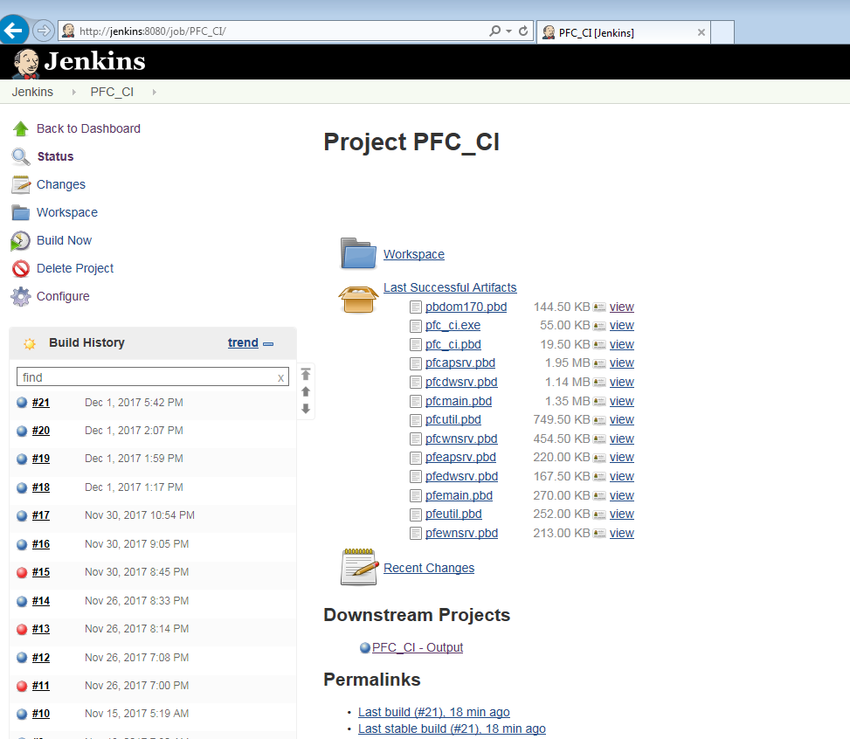Open the PFC_CI - Output downstream project

418,647
